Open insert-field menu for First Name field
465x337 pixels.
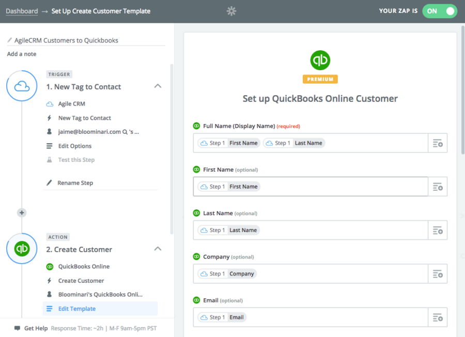pyautogui.click(x=438, y=187)
